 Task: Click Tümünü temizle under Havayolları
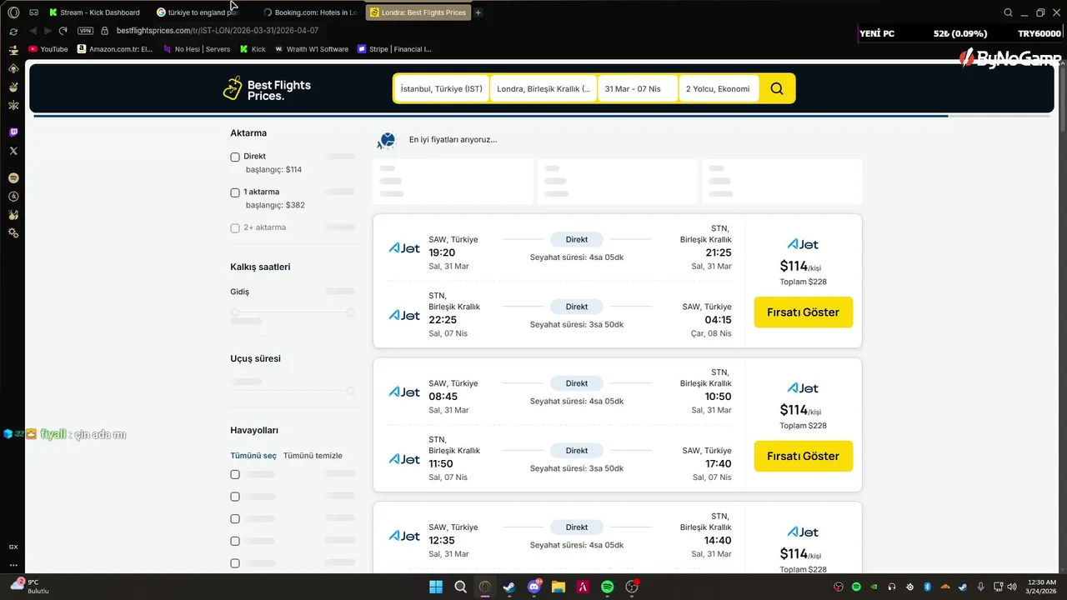click(x=313, y=456)
